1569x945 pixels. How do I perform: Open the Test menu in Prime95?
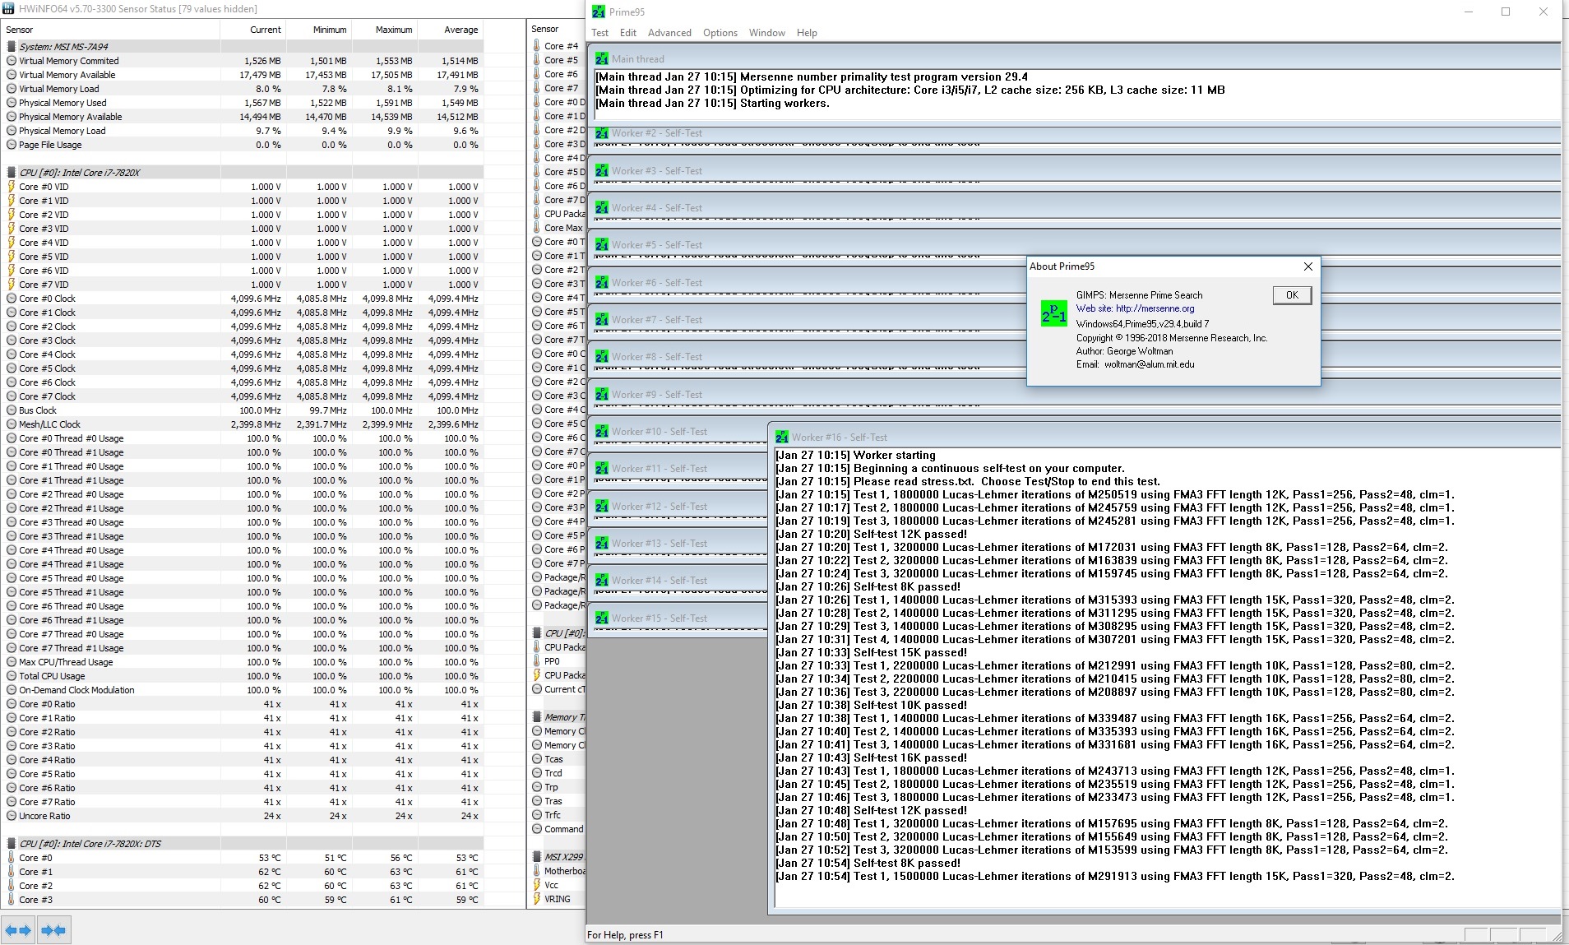coord(599,33)
